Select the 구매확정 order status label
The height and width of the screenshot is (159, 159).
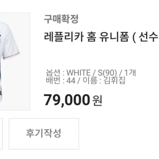(x=61, y=19)
